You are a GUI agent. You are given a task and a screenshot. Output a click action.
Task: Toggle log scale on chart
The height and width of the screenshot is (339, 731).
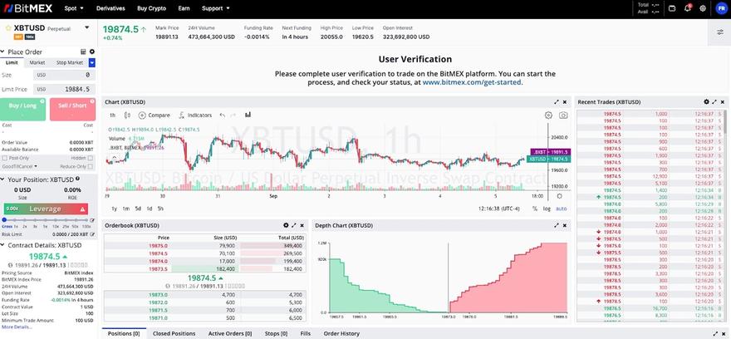[547, 209]
